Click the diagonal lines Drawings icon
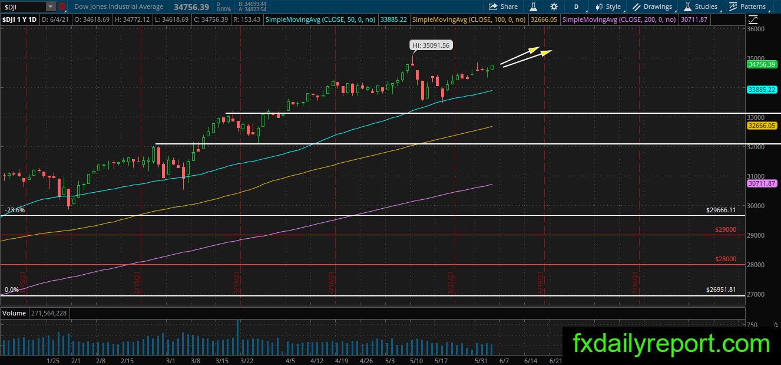Viewport: 781px width, 365px height. pos(637,6)
